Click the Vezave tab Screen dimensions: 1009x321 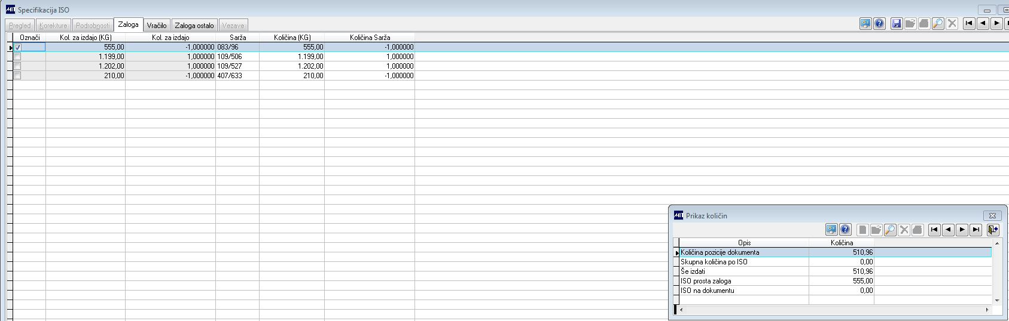tap(233, 26)
